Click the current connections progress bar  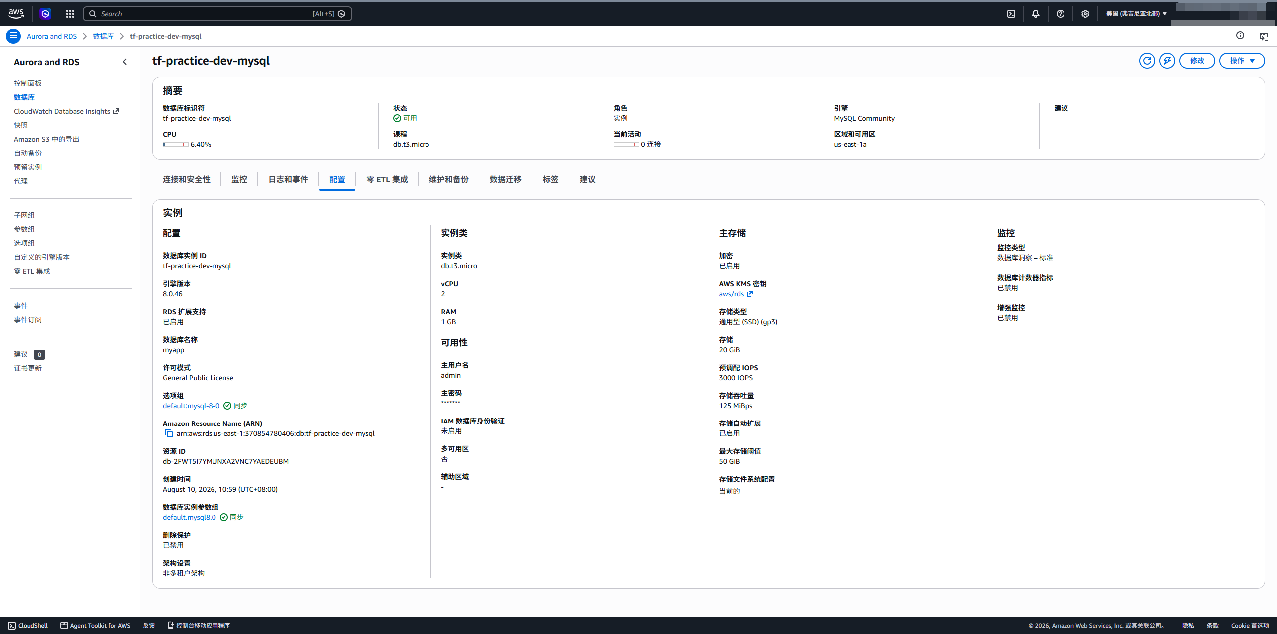pyautogui.click(x=627, y=144)
